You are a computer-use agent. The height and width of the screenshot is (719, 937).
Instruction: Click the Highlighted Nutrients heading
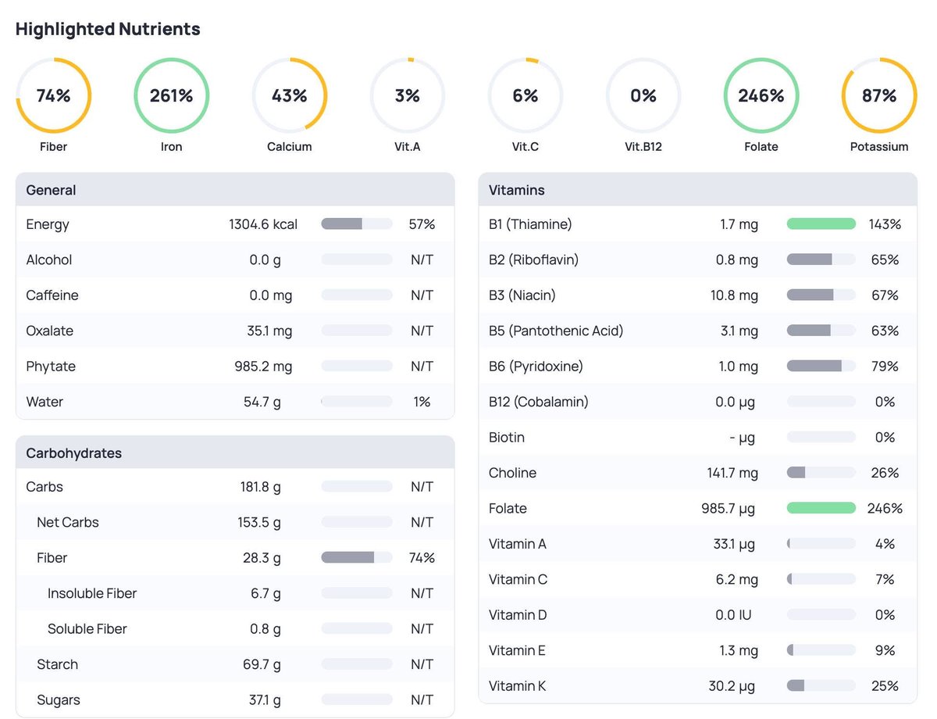coord(108,29)
